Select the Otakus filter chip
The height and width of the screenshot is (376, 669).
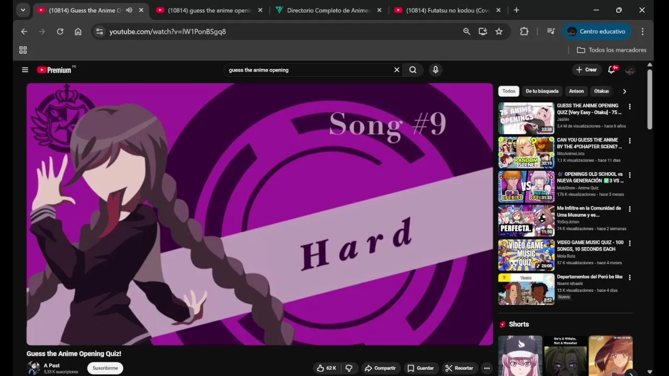click(x=602, y=91)
